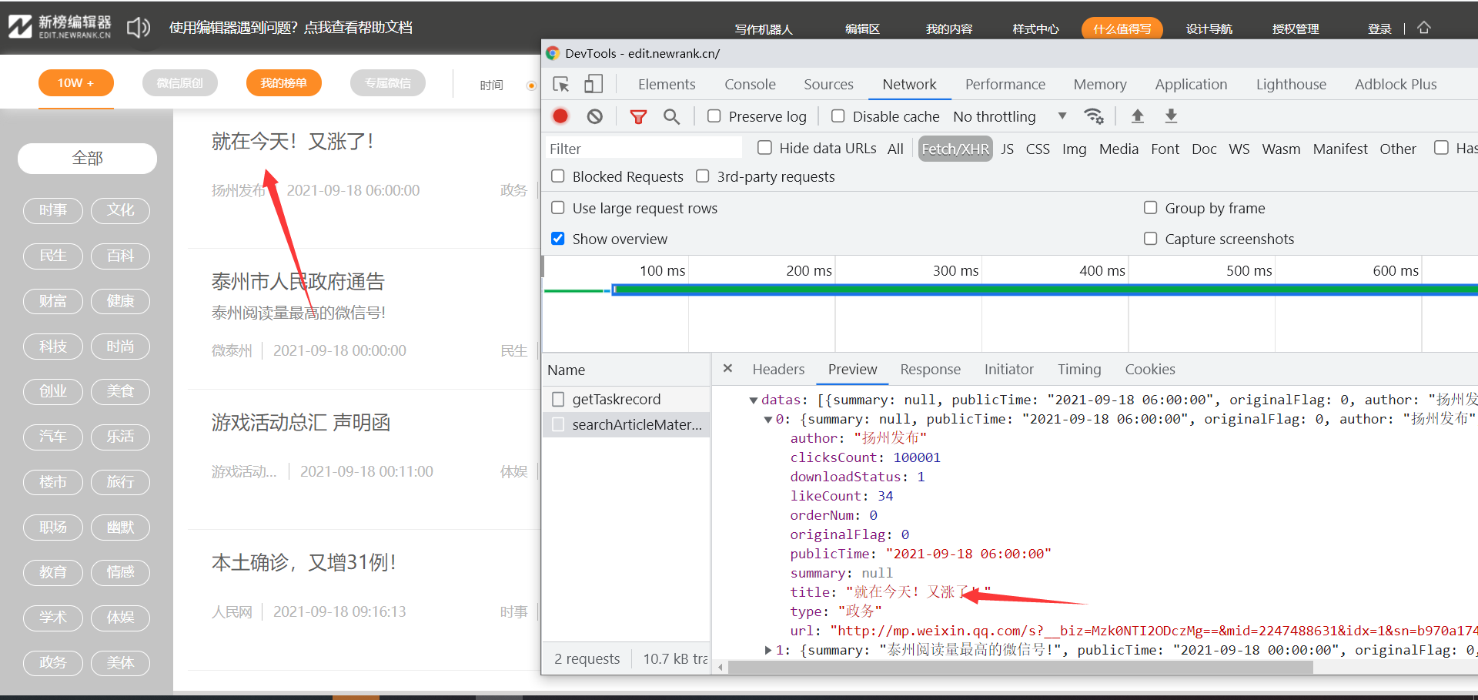
Task: Click the Chrome icon in DevTools title
Action: coord(553,53)
